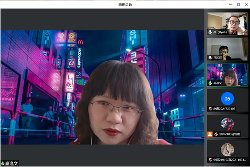Close the 腾讯会议 window
This screenshot has height=167, width=250.
coord(246,5)
